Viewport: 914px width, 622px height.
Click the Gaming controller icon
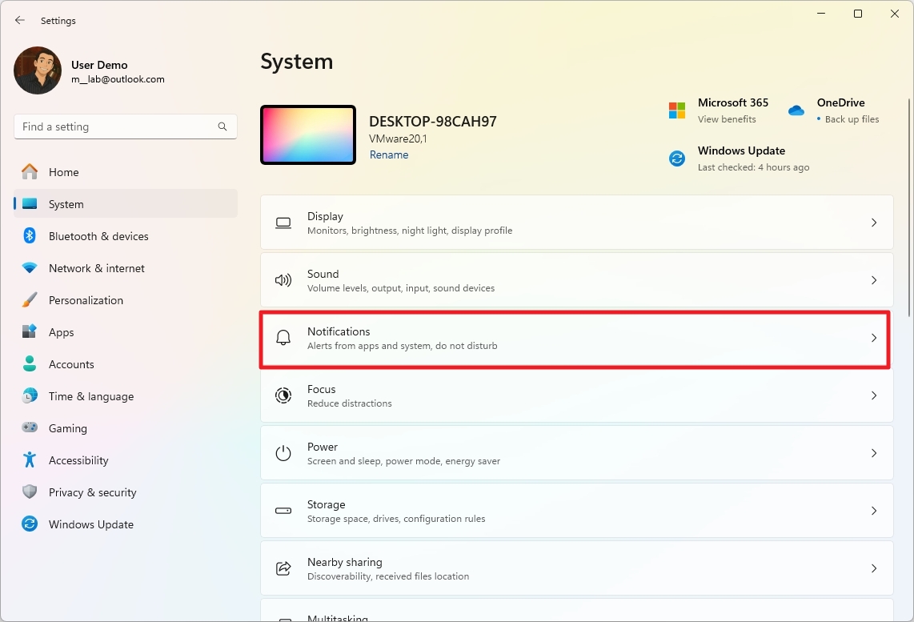pos(30,428)
